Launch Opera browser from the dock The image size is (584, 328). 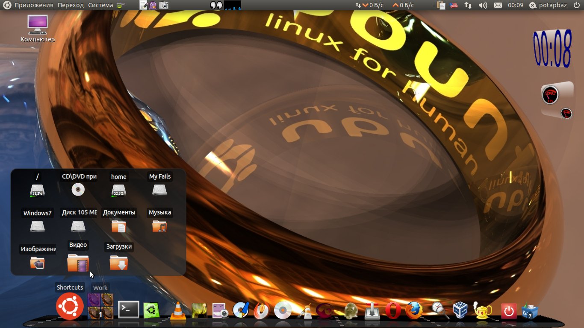pos(393,310)
